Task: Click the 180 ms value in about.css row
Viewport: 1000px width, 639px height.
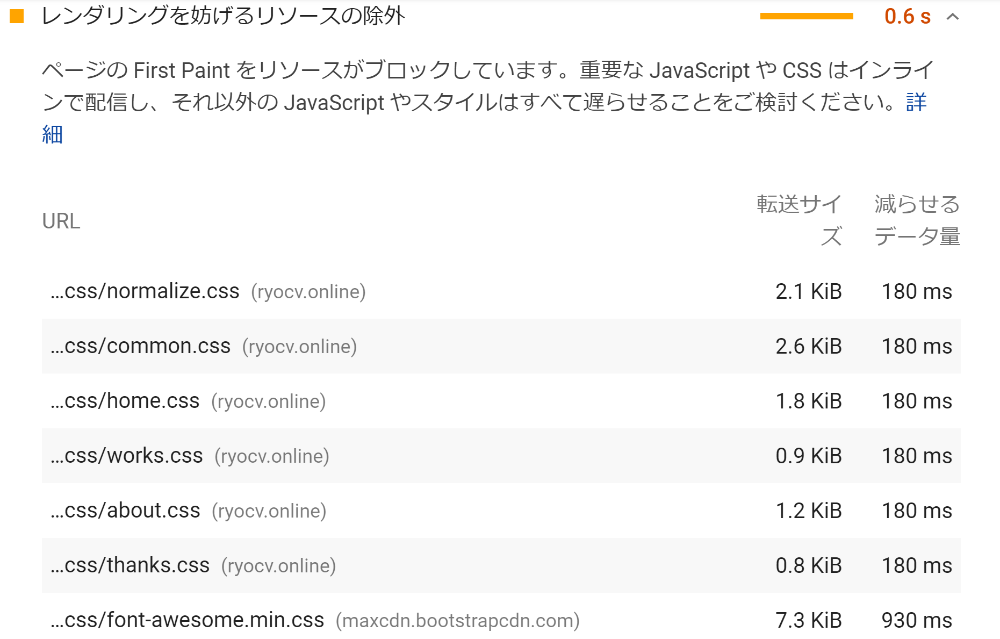Action: pos(917,511)
